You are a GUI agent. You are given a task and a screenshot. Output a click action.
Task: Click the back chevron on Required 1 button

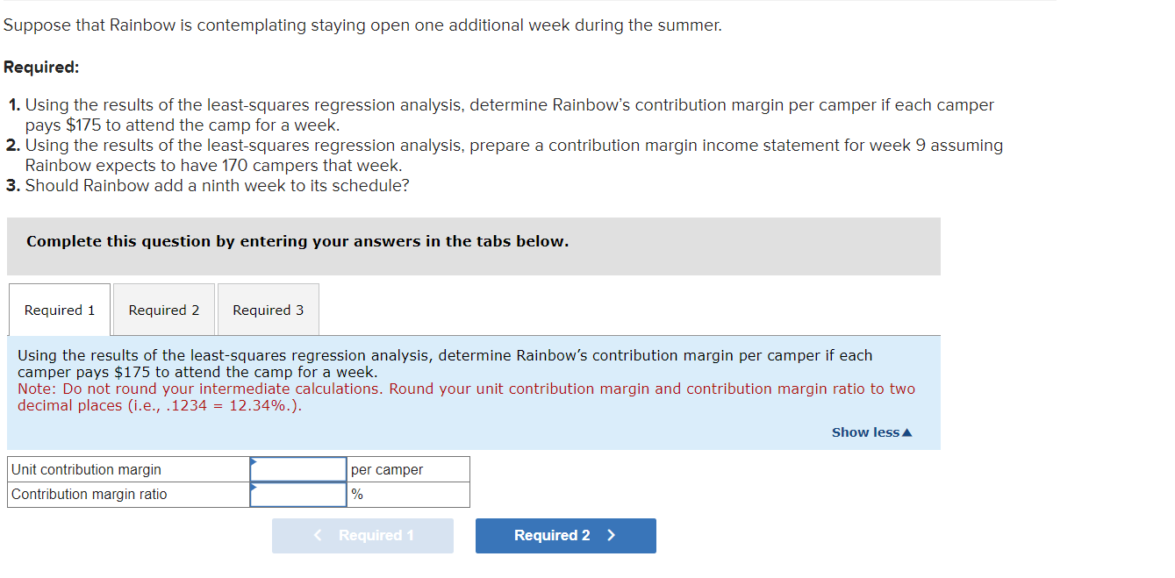tap(318, 535)
